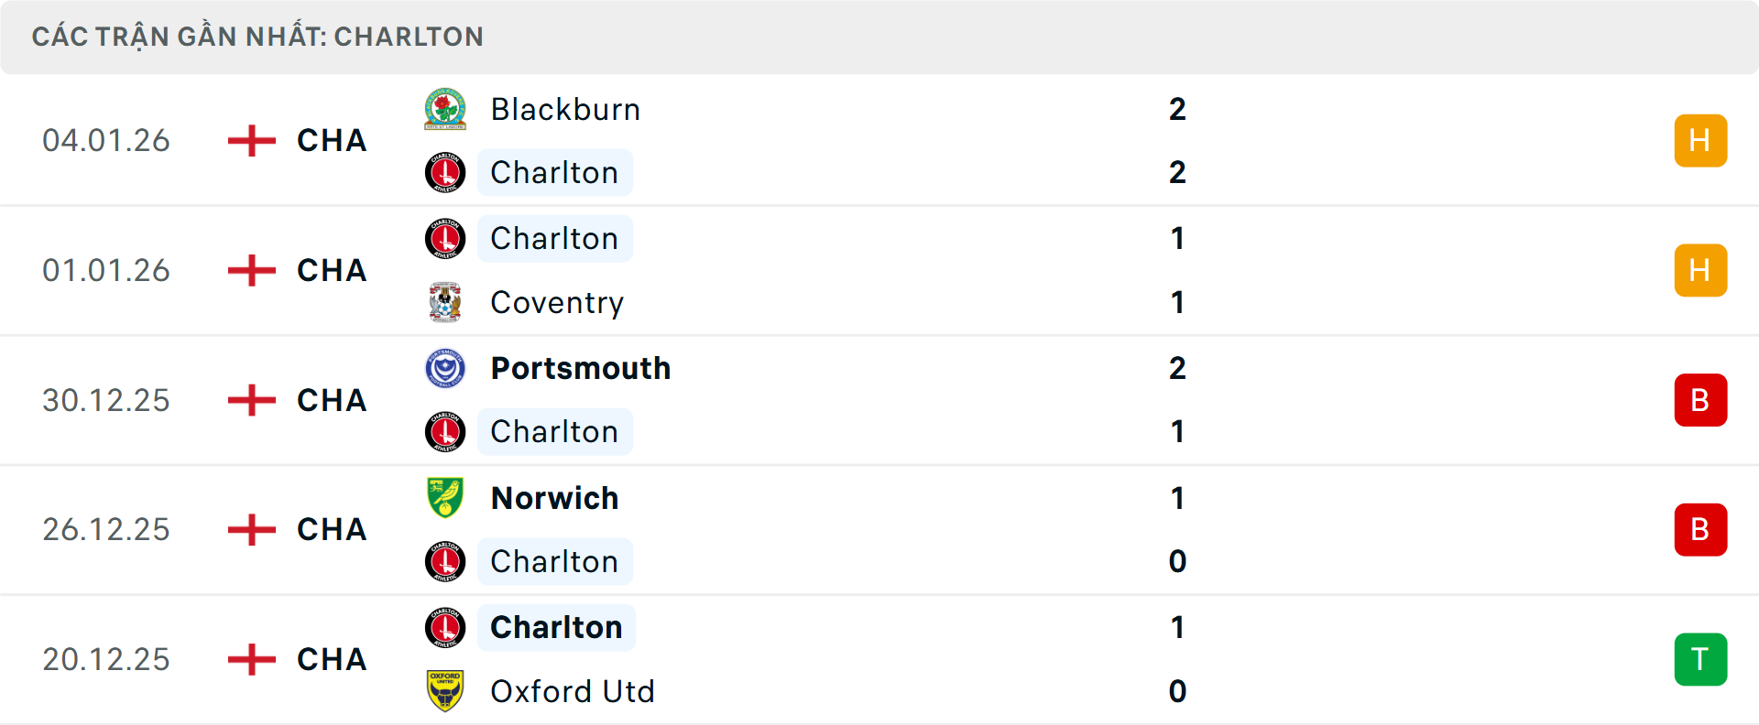This screenshot has height=725, width=1759.
Task: Click the green T result badge
Action: point(1700,659)
